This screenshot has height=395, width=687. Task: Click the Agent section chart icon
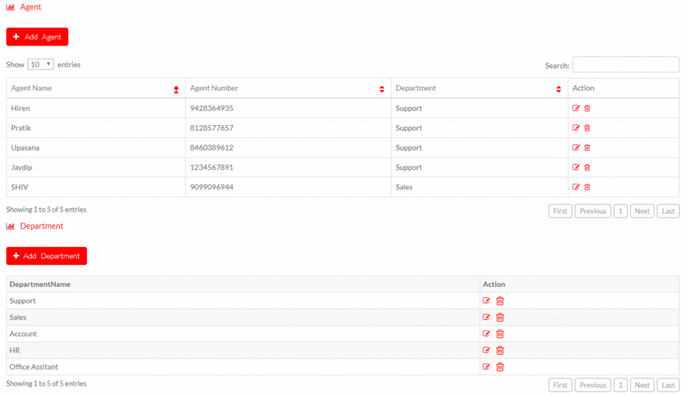pyautogui.click(x=10, y=7)
